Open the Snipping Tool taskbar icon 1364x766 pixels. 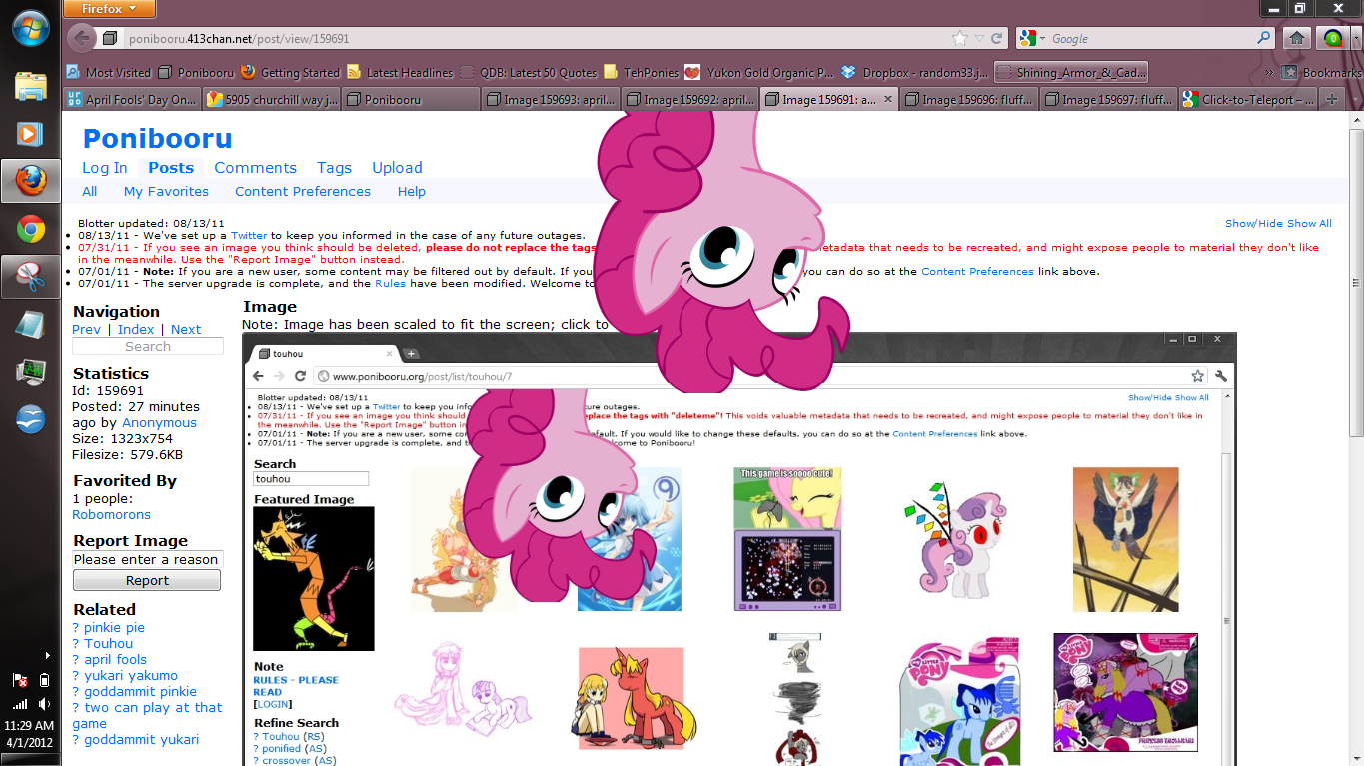pos(30,277)
